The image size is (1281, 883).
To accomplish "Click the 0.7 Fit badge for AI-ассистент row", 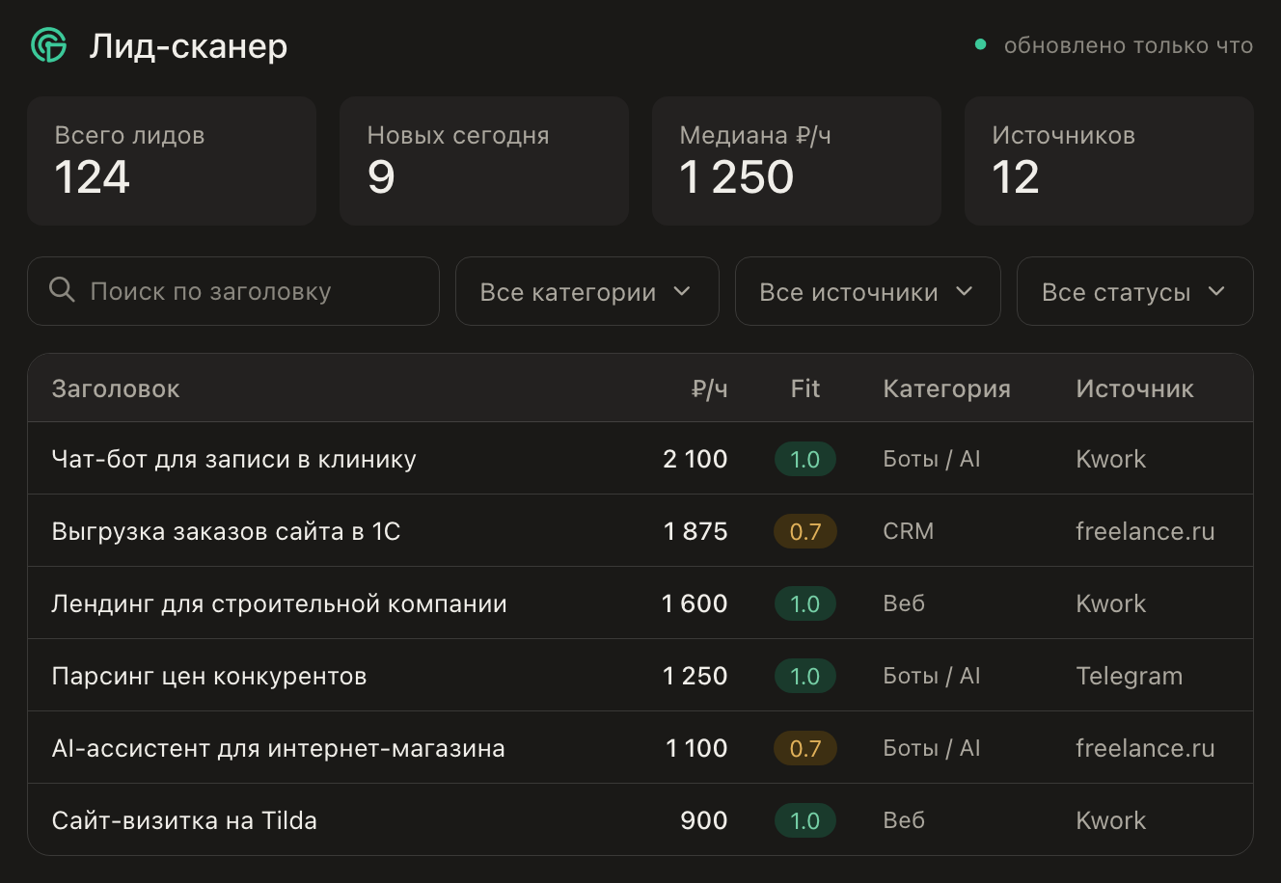I will (805, 748).
